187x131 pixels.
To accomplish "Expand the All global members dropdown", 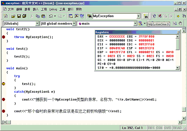I will point(74,23).
